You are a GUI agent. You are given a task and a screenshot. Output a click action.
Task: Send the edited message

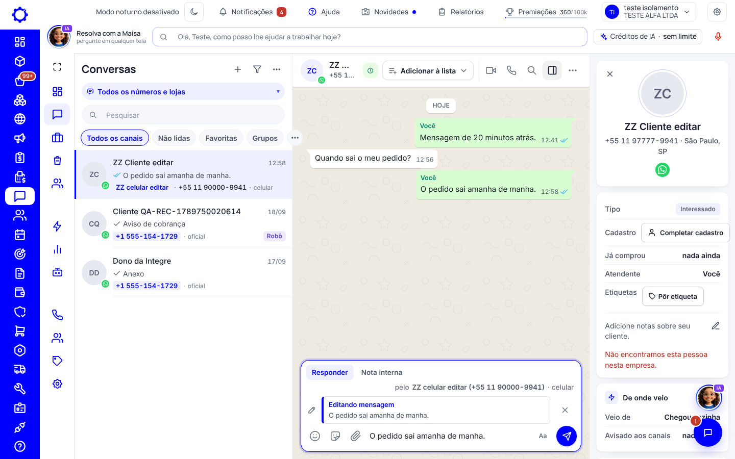[567, 436]
